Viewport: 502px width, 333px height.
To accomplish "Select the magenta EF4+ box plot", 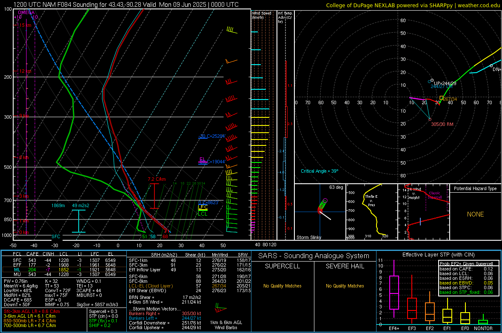I will [x=394, y=289].
